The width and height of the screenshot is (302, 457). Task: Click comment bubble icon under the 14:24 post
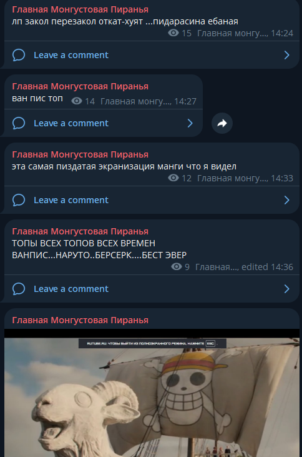[19, 55]
